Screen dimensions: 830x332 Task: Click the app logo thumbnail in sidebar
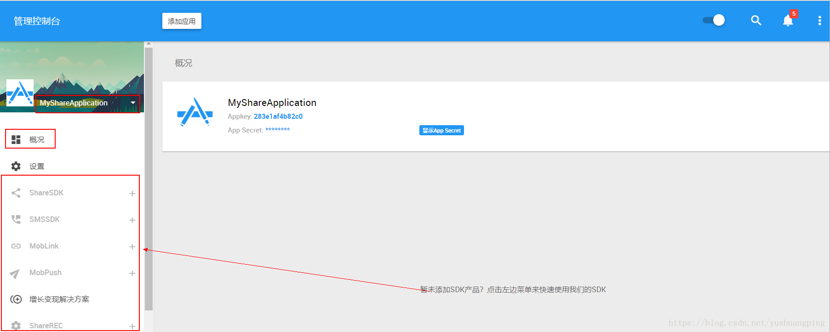tap(20, 93)
